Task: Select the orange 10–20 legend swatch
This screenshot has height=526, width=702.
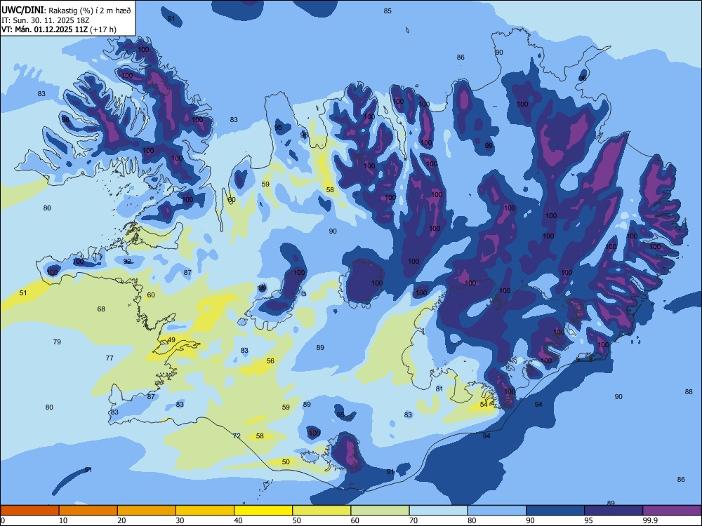Action: pos(88,511)
